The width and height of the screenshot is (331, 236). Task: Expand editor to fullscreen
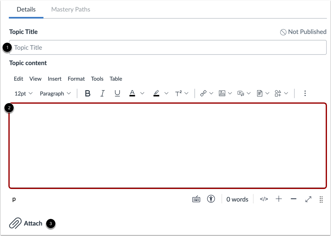click(308, 199)
